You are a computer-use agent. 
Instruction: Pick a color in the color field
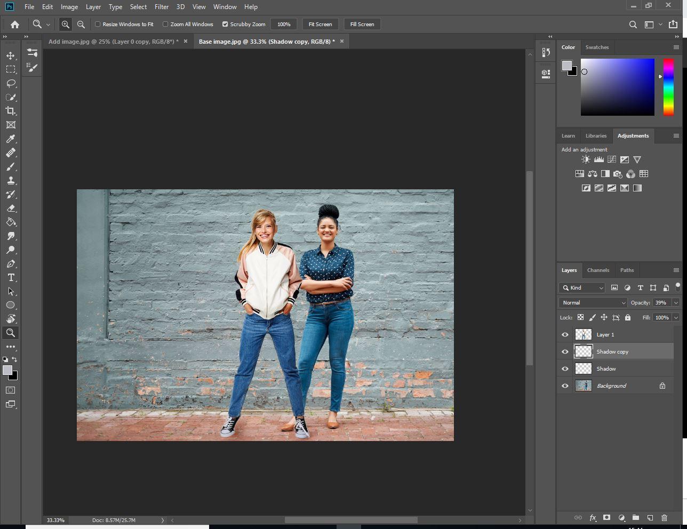tap(617, 87)
